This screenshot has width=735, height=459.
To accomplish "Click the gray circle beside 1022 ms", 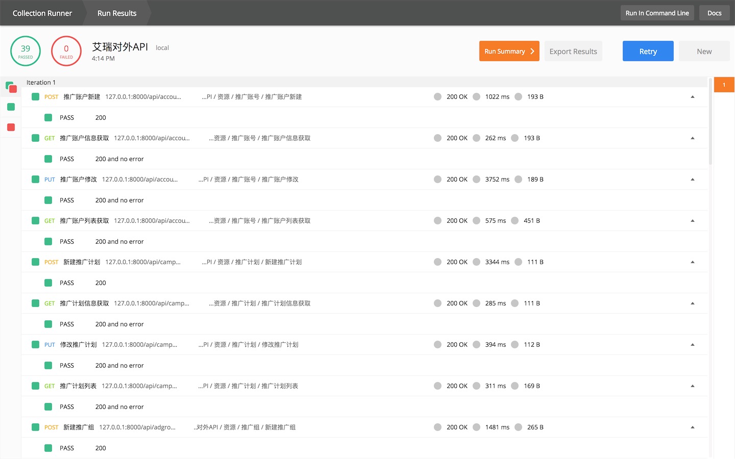I will 476,96.
